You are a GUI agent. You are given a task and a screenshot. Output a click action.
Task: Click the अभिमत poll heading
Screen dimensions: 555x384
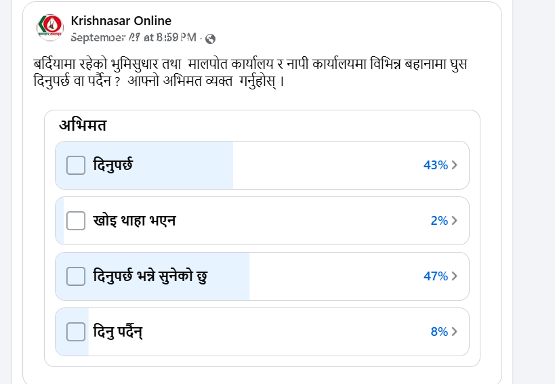(83, 125)
